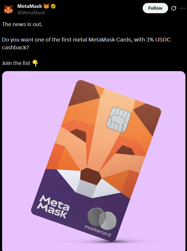
Task: Click the 3% USDC cashback sentence
Action: click(x=86, y=44)
